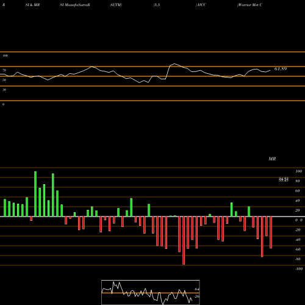Click the -60 label on MR axis
The width and height of the screenshot is (305, 305).
298,249
